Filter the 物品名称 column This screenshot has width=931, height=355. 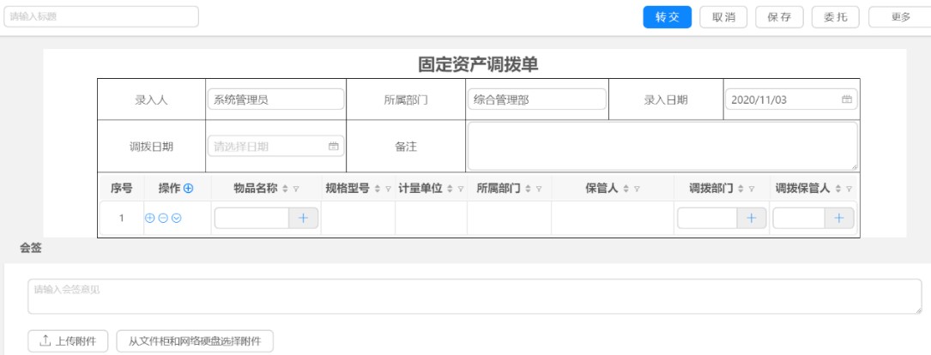296,189
